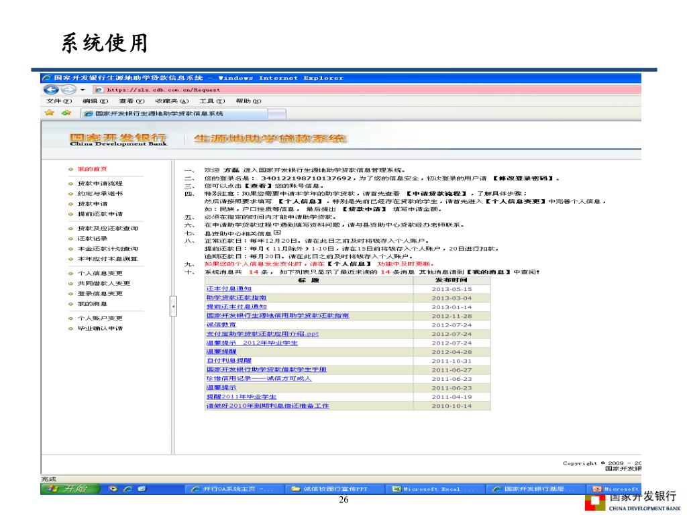Click the IE quick launch icon in taskbar

coord(128,489)
